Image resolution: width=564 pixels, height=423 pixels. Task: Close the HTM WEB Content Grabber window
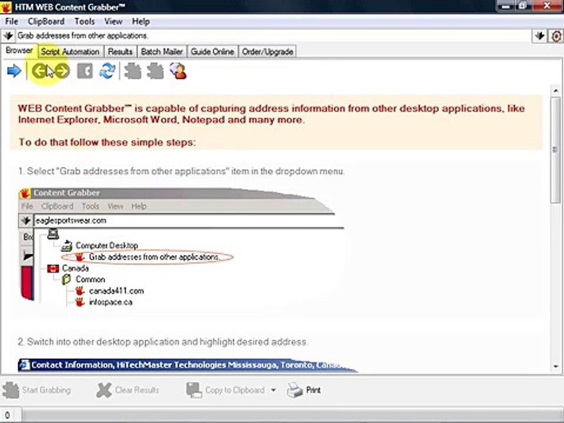[x=547, y=6]
